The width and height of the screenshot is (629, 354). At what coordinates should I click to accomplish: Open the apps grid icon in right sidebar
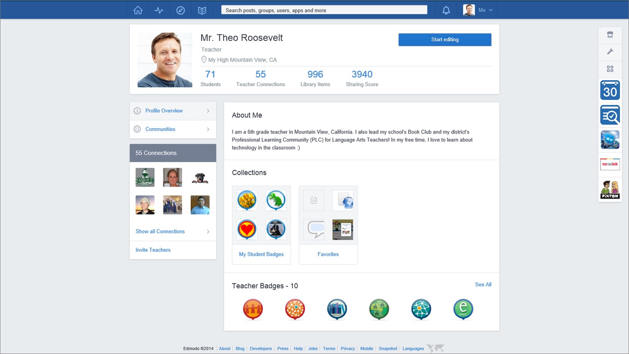[610, 69]
